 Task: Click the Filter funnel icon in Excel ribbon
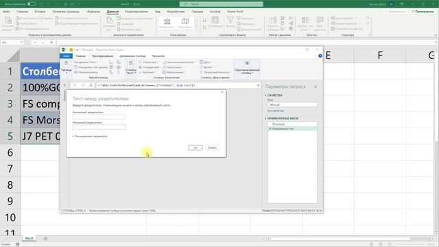230,20
